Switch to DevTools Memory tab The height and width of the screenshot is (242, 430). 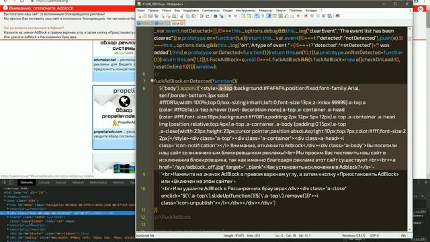tap(118, 182)
